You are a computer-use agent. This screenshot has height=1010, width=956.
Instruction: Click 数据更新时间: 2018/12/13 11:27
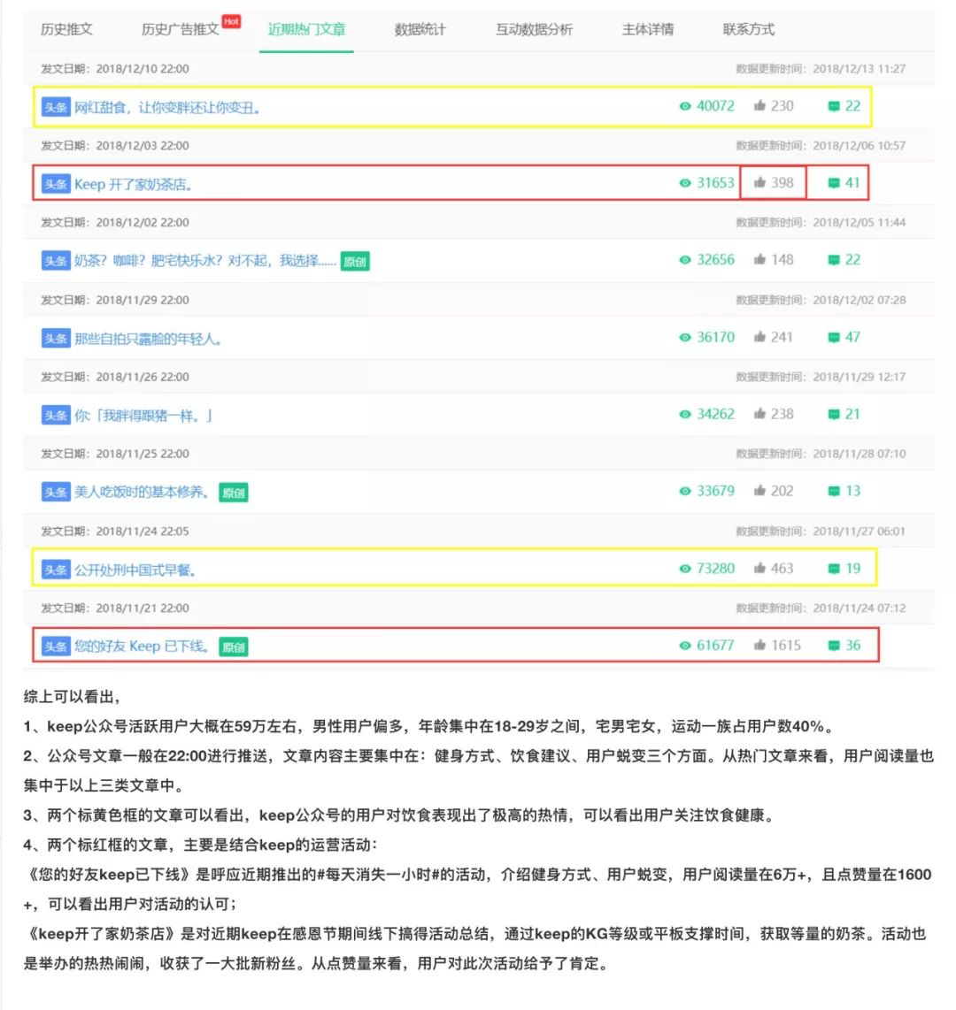point(821,69)
